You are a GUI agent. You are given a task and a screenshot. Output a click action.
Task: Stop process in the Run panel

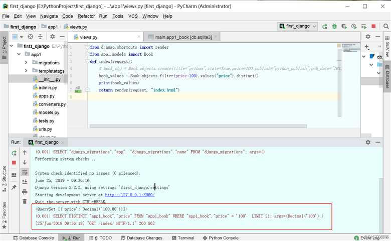click(x=14, y=163)
